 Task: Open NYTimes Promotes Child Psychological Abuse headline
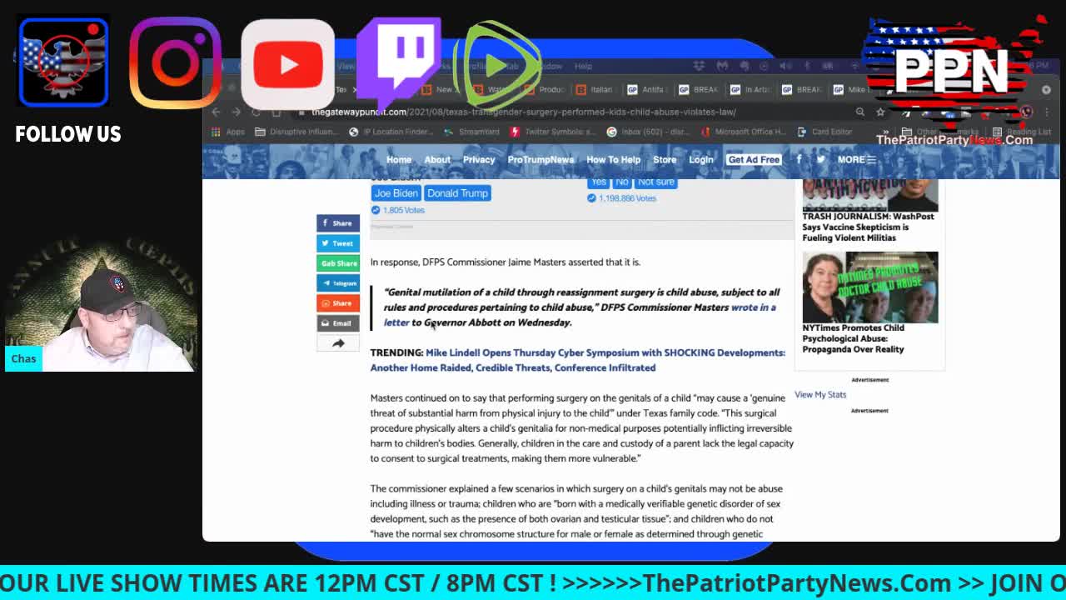[853, 338]
